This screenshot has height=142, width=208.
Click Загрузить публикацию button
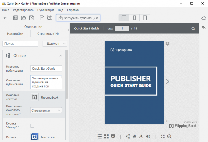coord(78,18)
